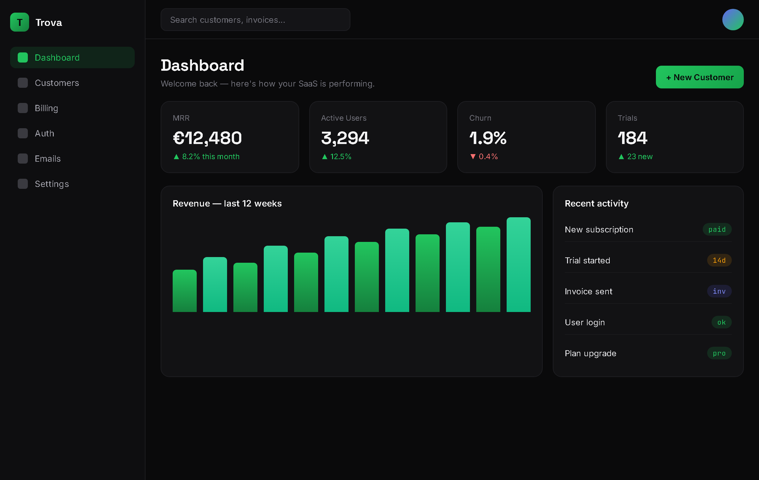Click the Welcome back subtitle text
This screenshot has height=480, width=759.
(268, 84)
